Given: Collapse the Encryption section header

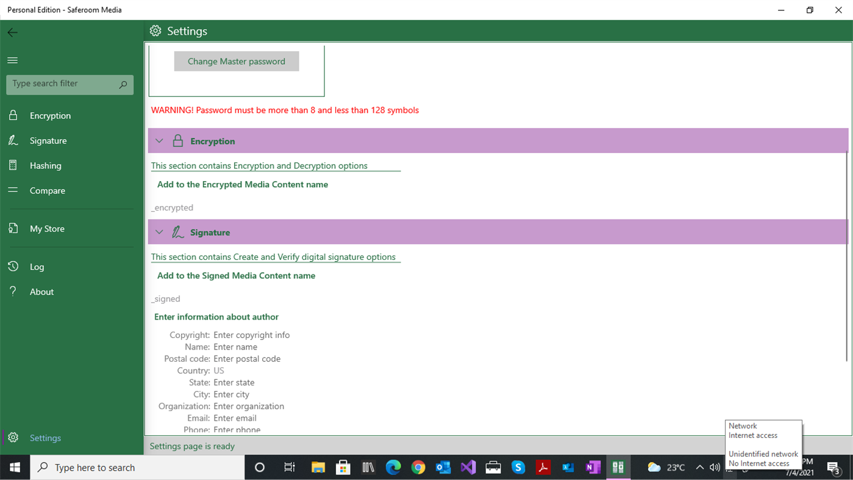Looking at the screenshot, I should tap(159, 140).
